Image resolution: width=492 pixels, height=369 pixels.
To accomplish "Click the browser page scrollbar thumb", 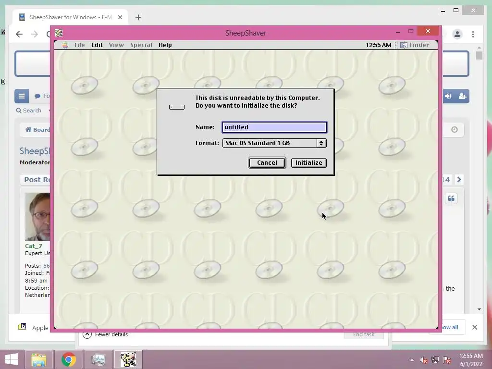I will [479, 55].
